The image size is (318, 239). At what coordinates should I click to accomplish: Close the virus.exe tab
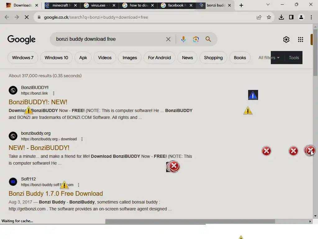point(114,5)
